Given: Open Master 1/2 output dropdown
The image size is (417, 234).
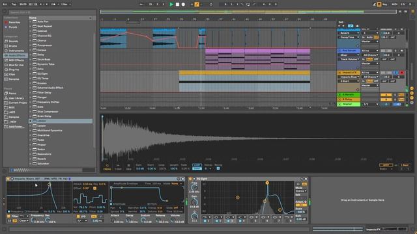Looking at the screenshot, I should point(369,104).
